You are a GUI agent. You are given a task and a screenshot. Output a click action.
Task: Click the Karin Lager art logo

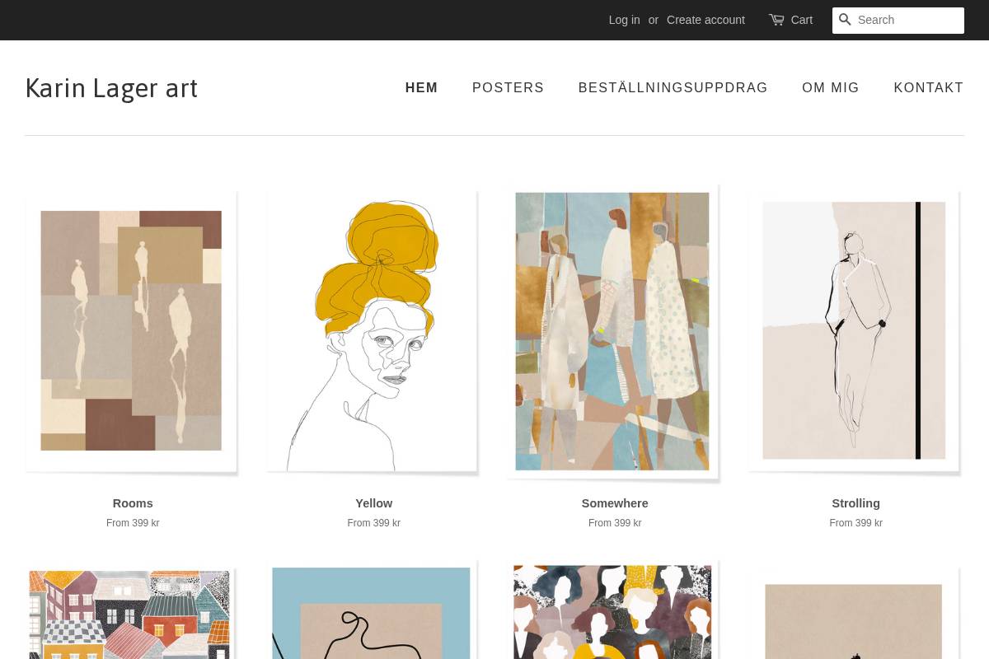coord(111,87)
